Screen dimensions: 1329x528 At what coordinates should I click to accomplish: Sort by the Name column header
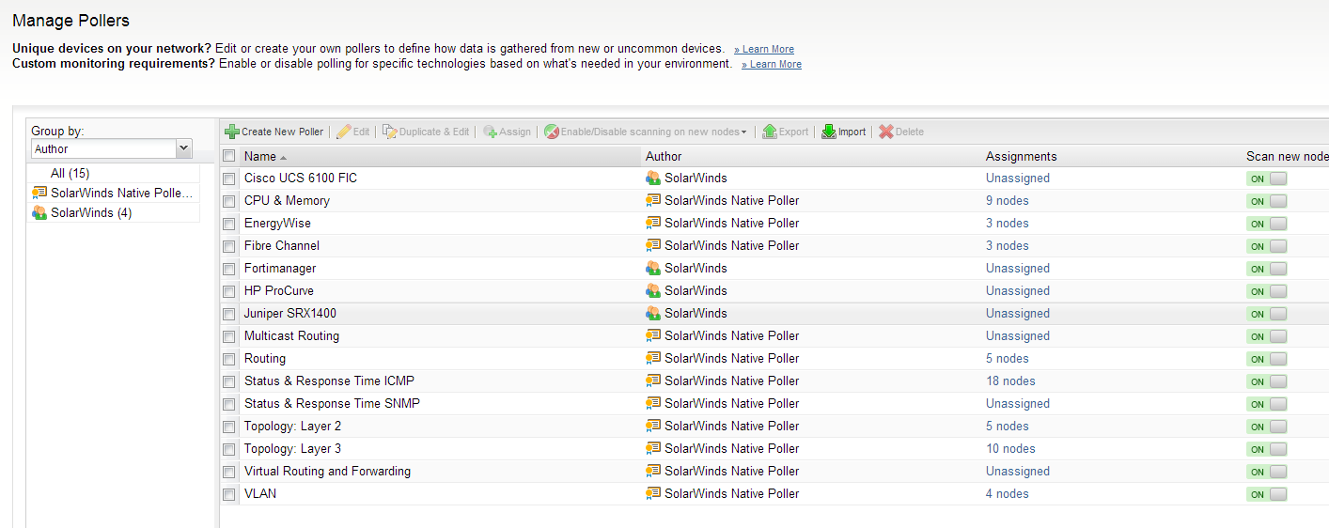pyautogui.click(x=260, y=156)
